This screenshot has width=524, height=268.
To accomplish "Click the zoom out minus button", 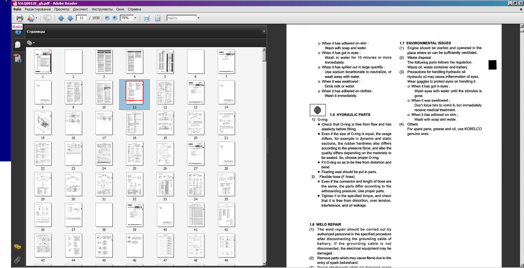I will point(107,18).
